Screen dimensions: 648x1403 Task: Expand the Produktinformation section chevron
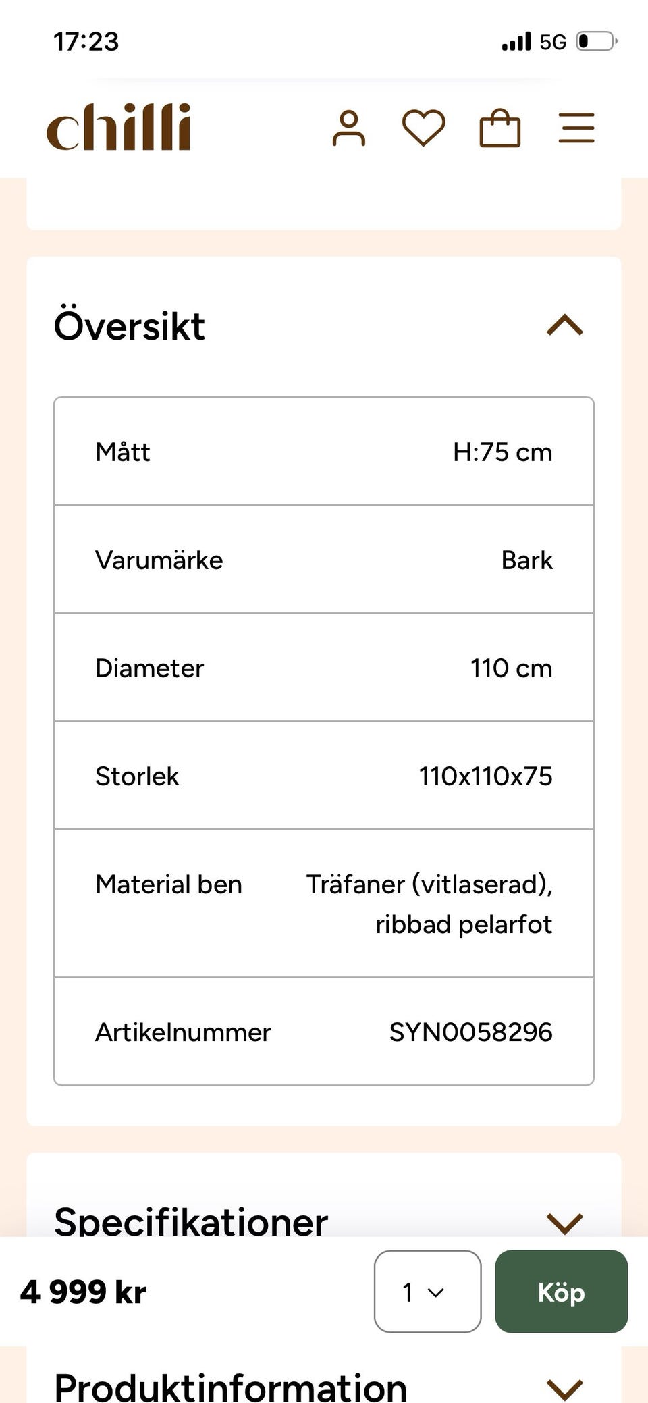pos(564,1388)
